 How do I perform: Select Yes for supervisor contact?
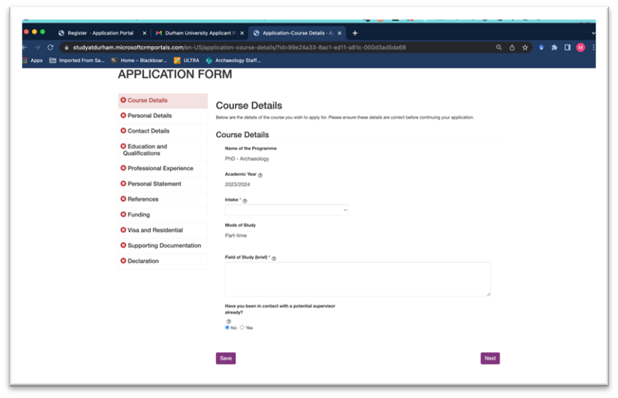point(242,327)
